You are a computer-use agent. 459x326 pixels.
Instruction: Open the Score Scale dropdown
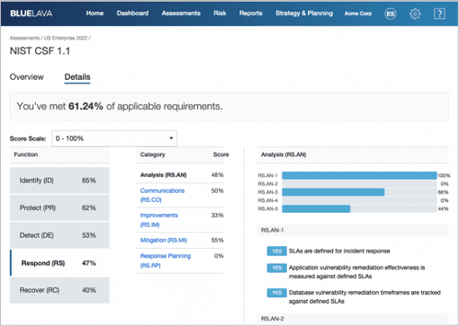click(114, 138)
